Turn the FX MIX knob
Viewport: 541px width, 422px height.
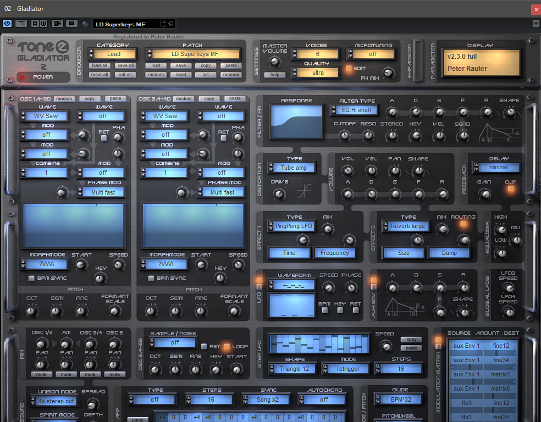[x=389, y=73]
